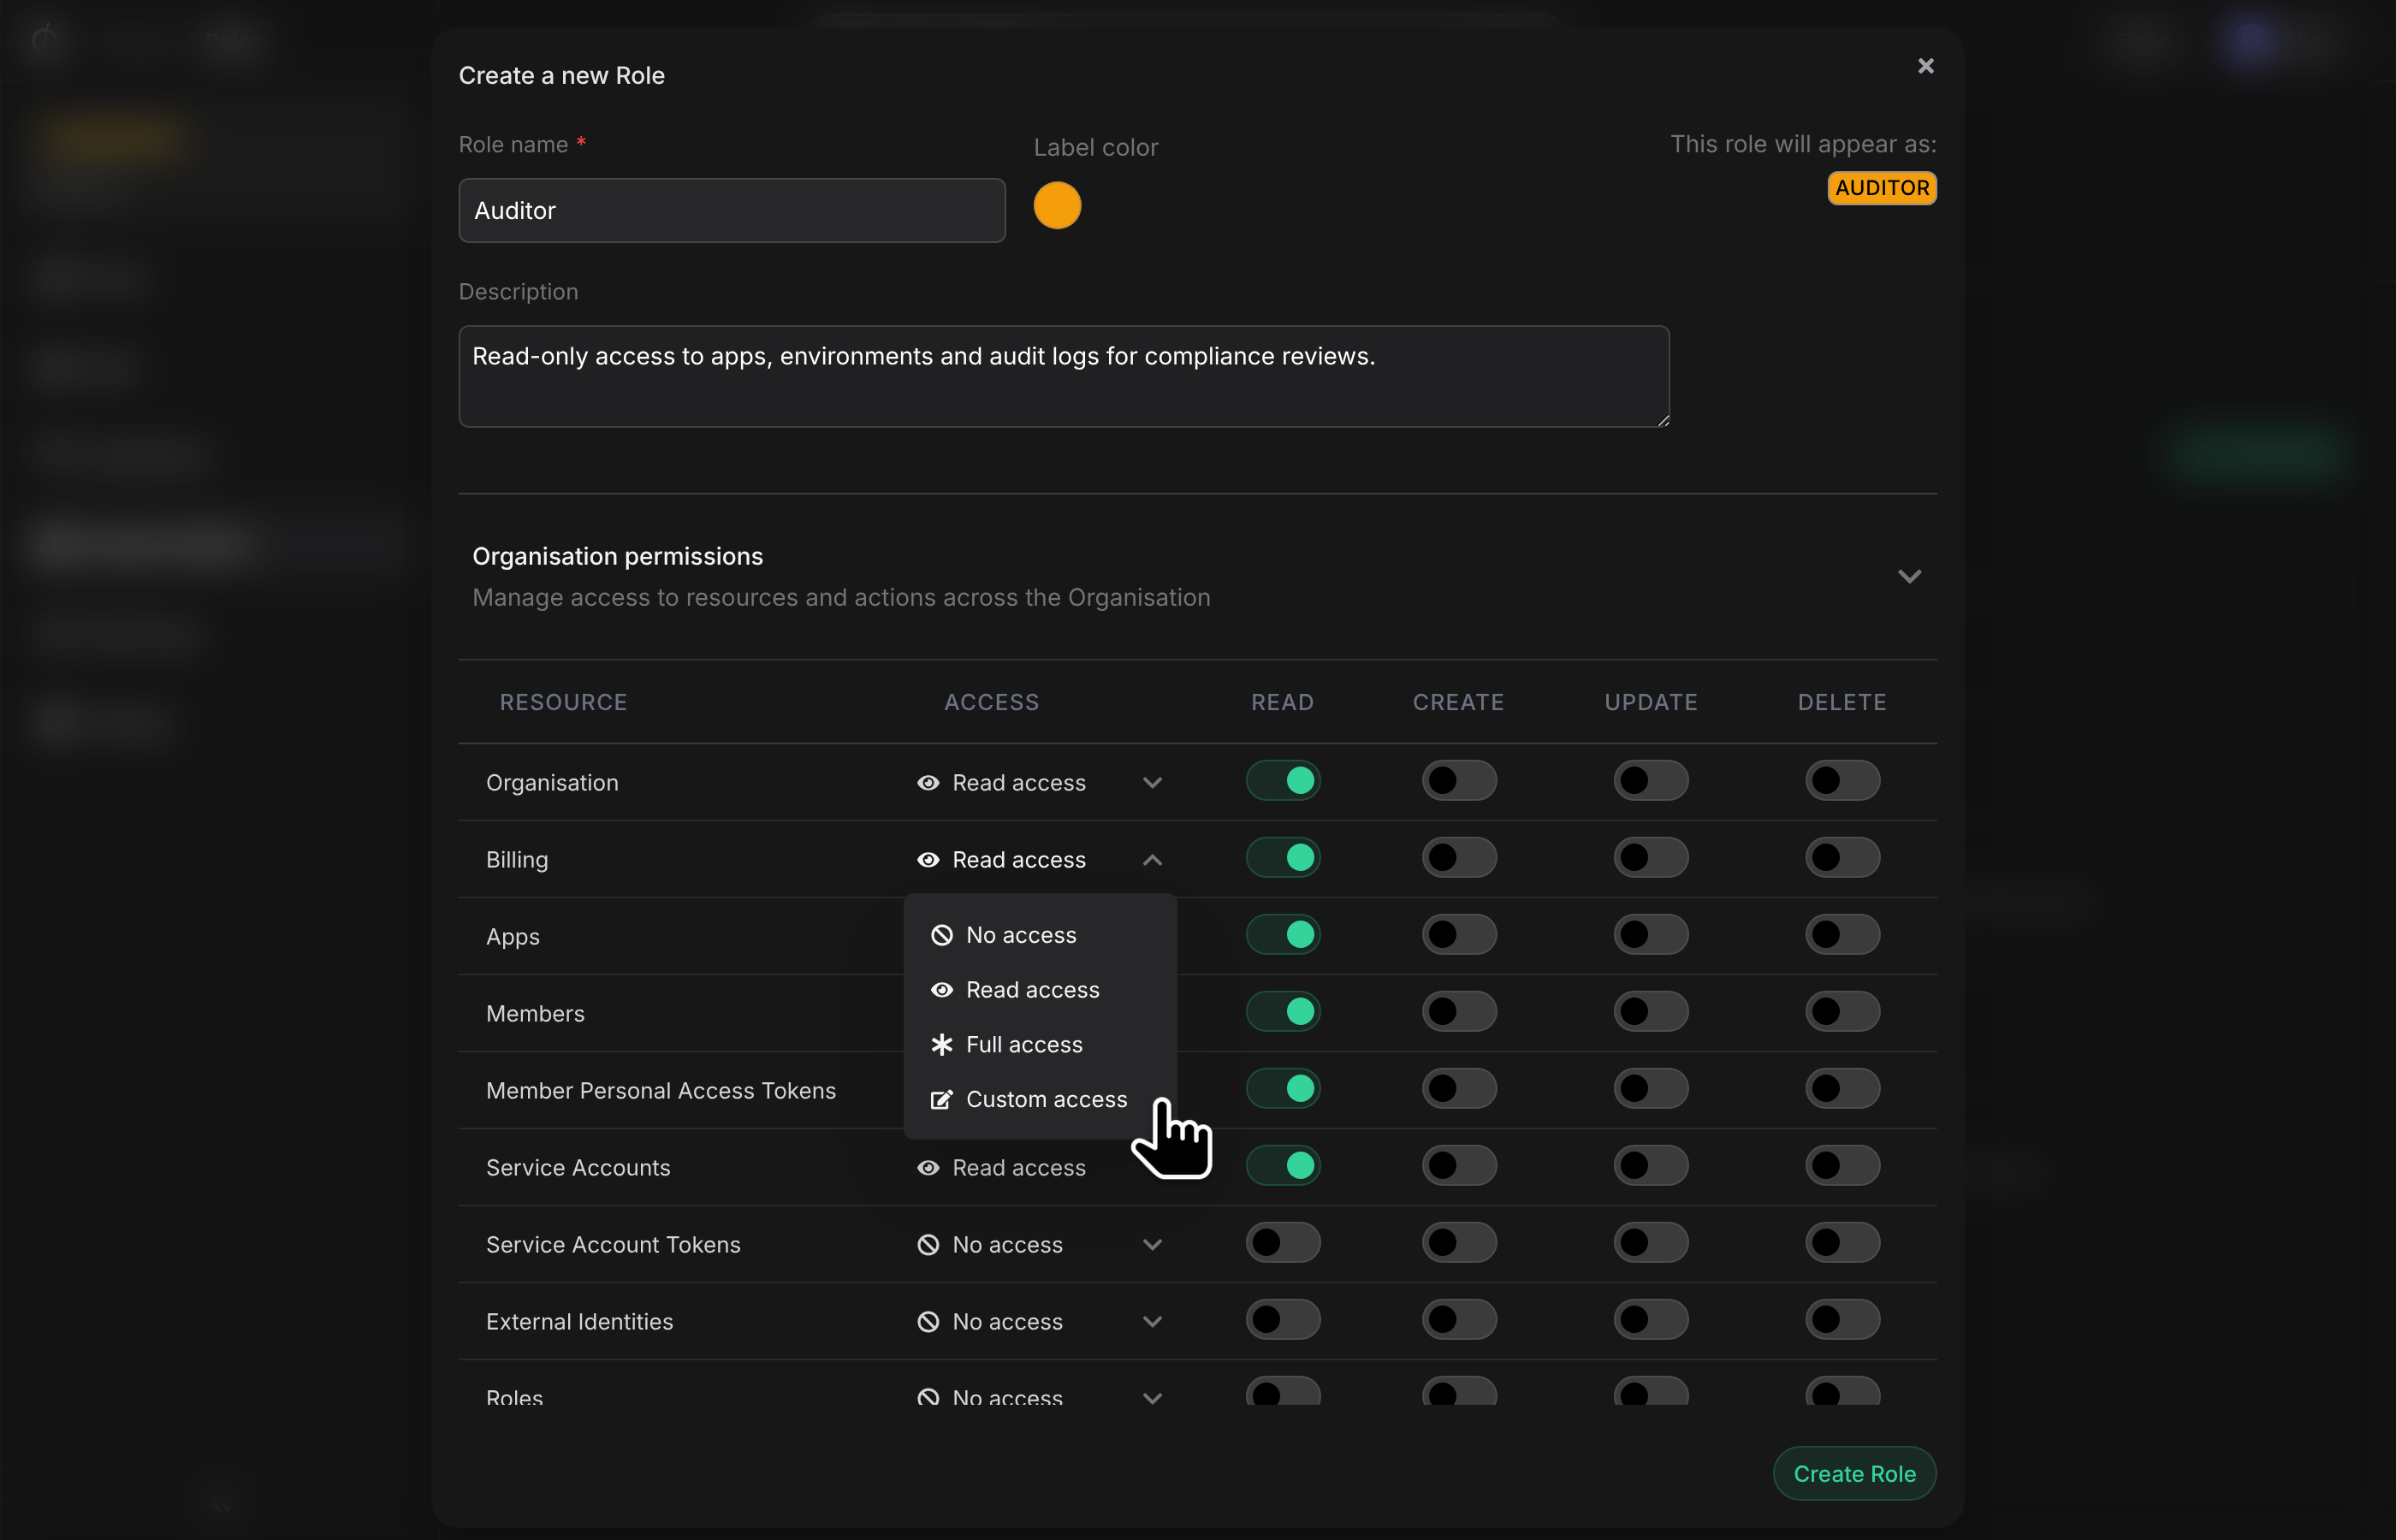Click the eye icon in the Service Accounts row
The height and width of the screenshot is (1540, 2396).
(928, 1167)
